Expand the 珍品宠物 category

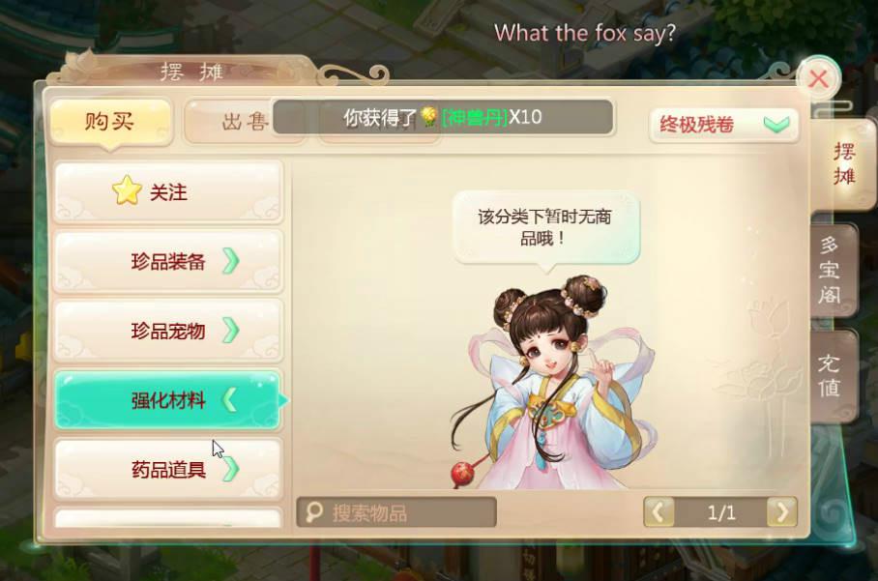(x=168, y=331)
